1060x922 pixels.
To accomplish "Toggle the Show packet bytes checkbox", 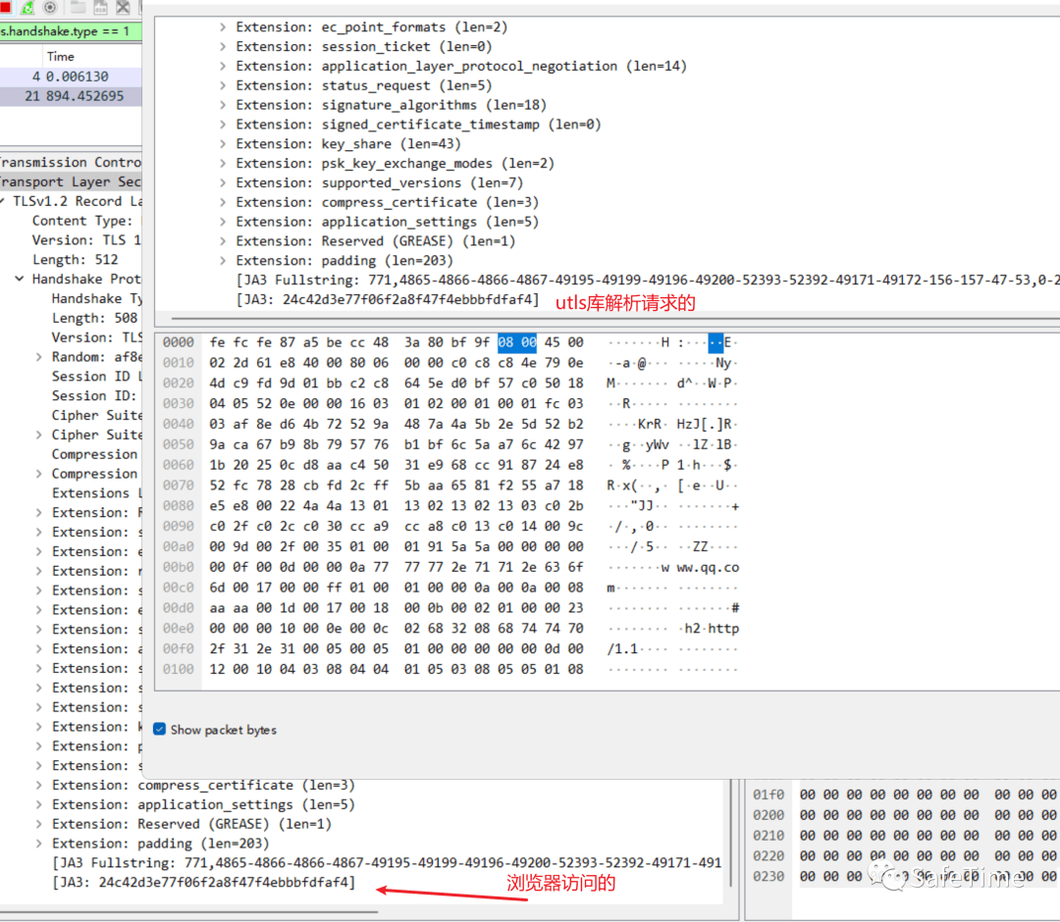I will [160, 729].
